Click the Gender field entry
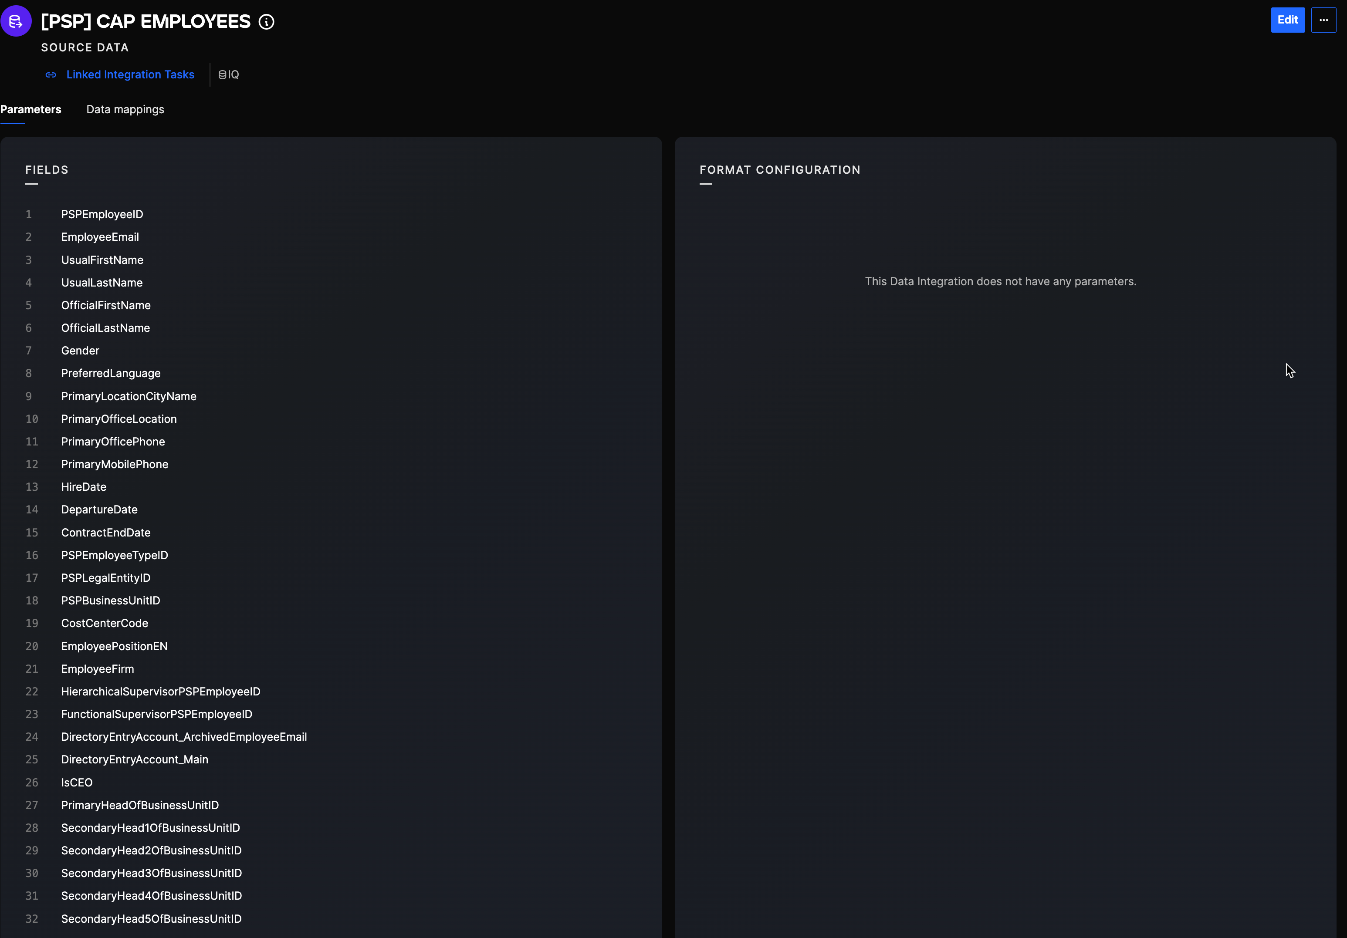 point(80,351)
